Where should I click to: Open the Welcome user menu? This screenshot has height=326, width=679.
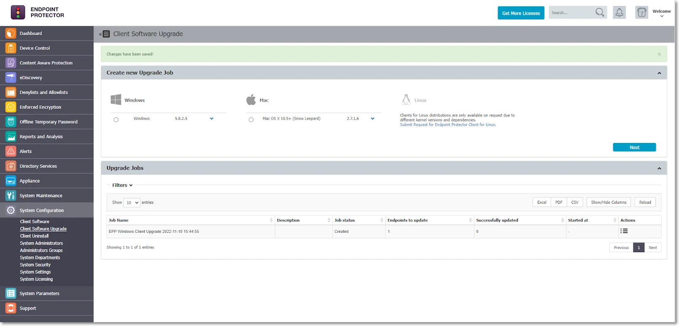pos(661,13)
